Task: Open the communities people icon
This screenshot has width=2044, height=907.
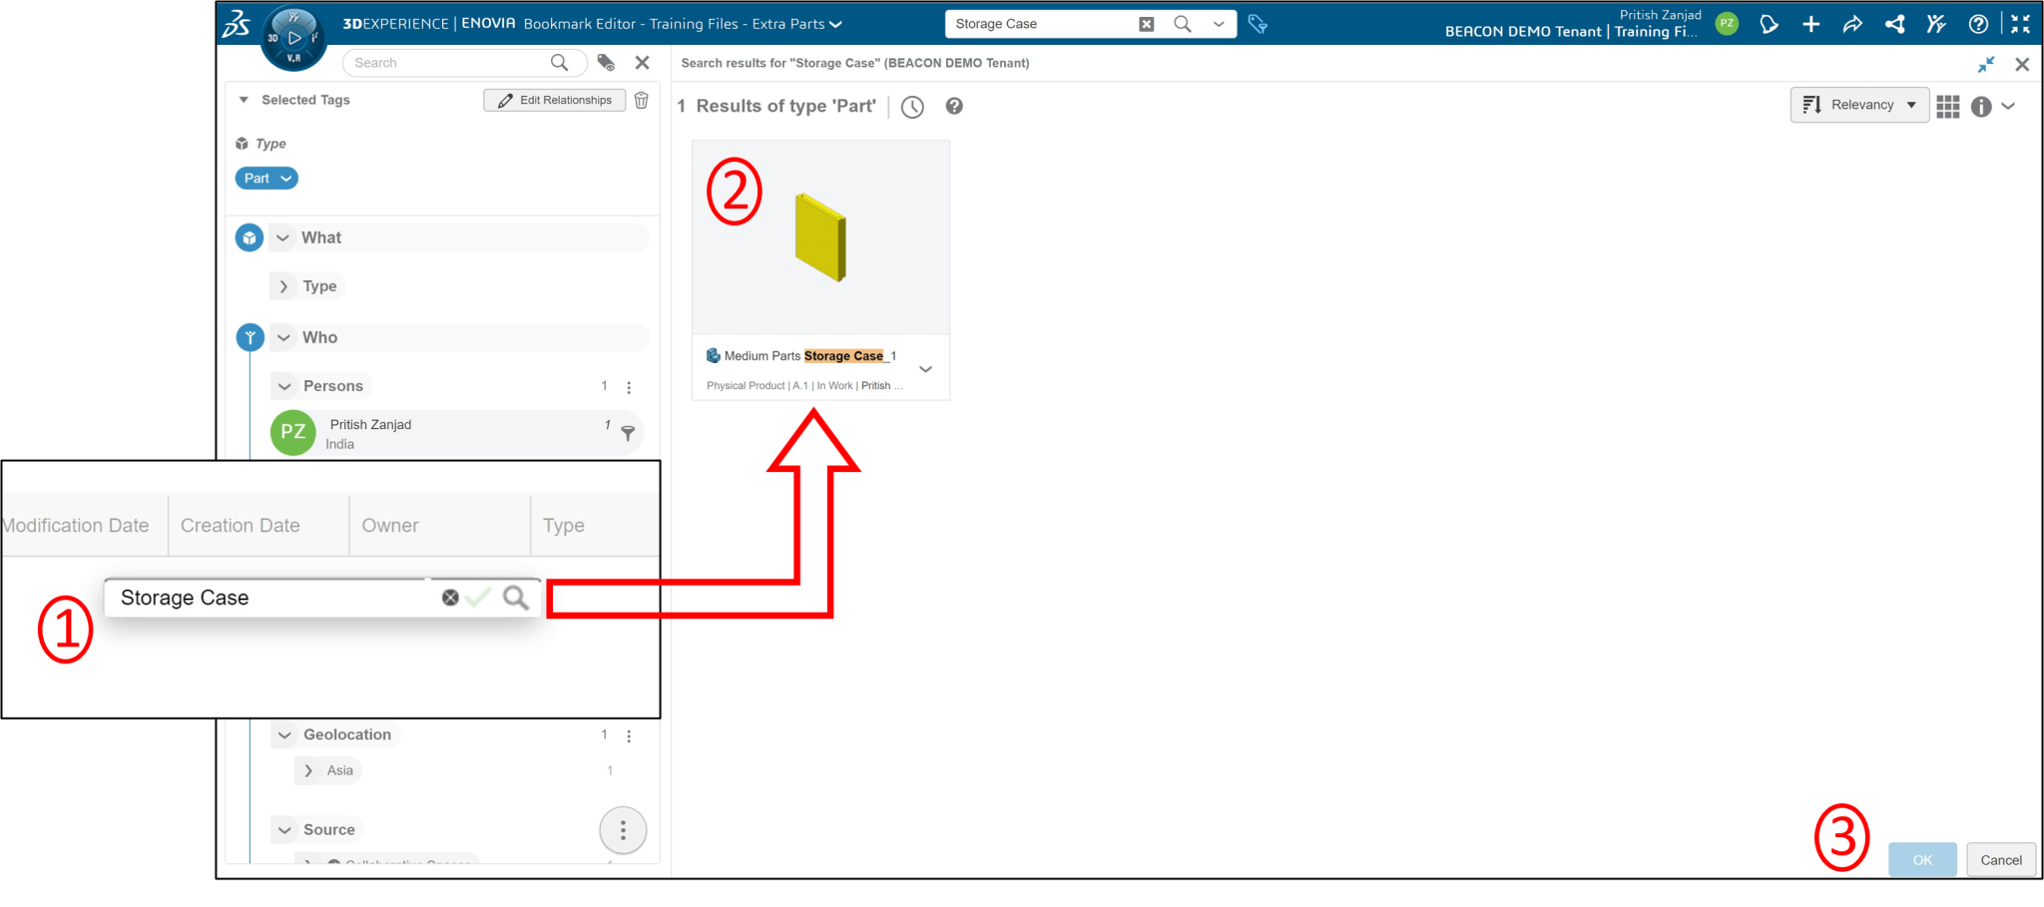Action: coord(1936,24)
